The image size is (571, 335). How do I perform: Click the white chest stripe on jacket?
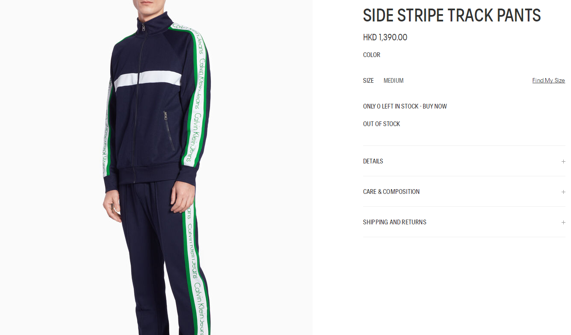[148, 80]
